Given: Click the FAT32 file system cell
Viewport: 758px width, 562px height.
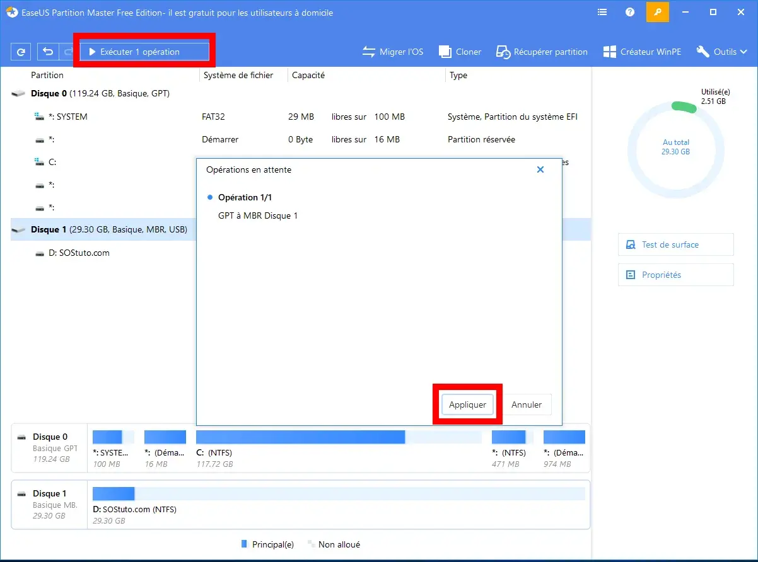Looking at the screenshot, I should [x=214, y=117].
